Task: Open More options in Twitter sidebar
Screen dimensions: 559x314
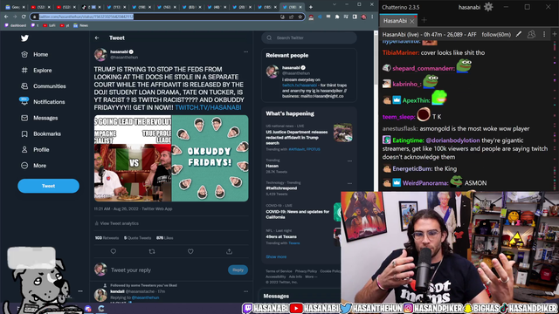Action: 33,166
